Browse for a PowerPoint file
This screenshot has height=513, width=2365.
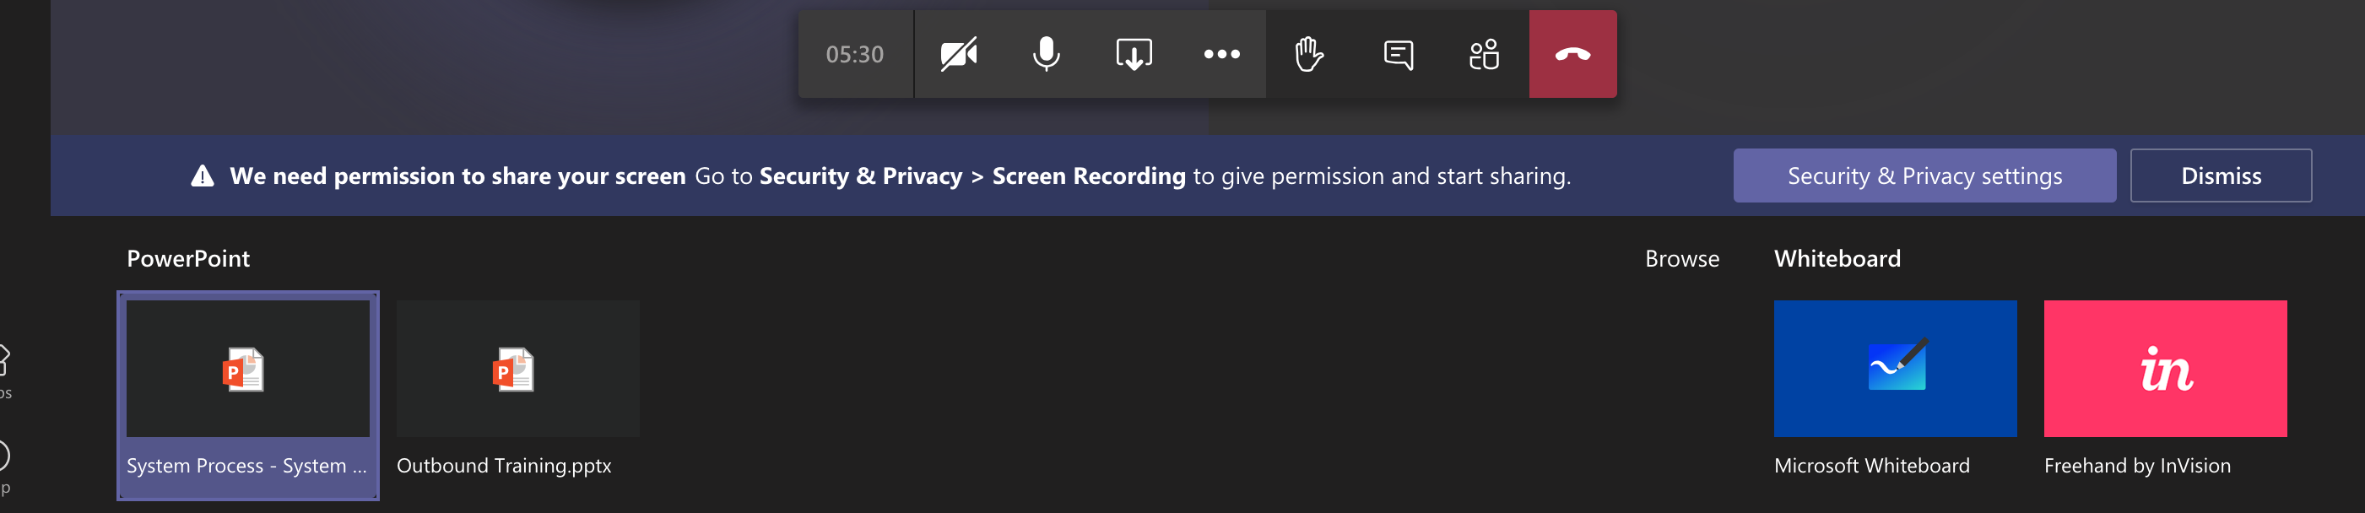click(1682, 259)
